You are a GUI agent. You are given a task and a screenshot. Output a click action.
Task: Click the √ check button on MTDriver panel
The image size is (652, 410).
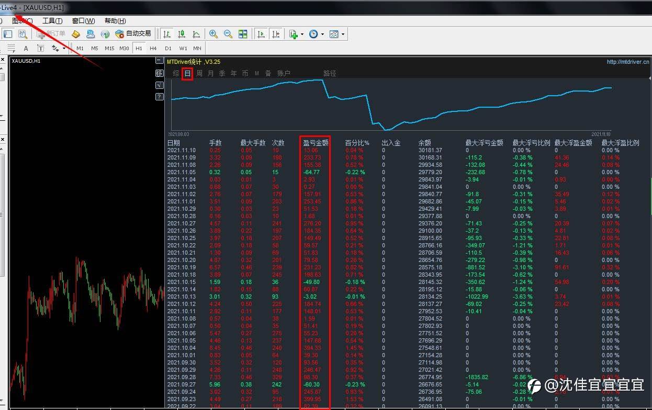click(159, 85)
